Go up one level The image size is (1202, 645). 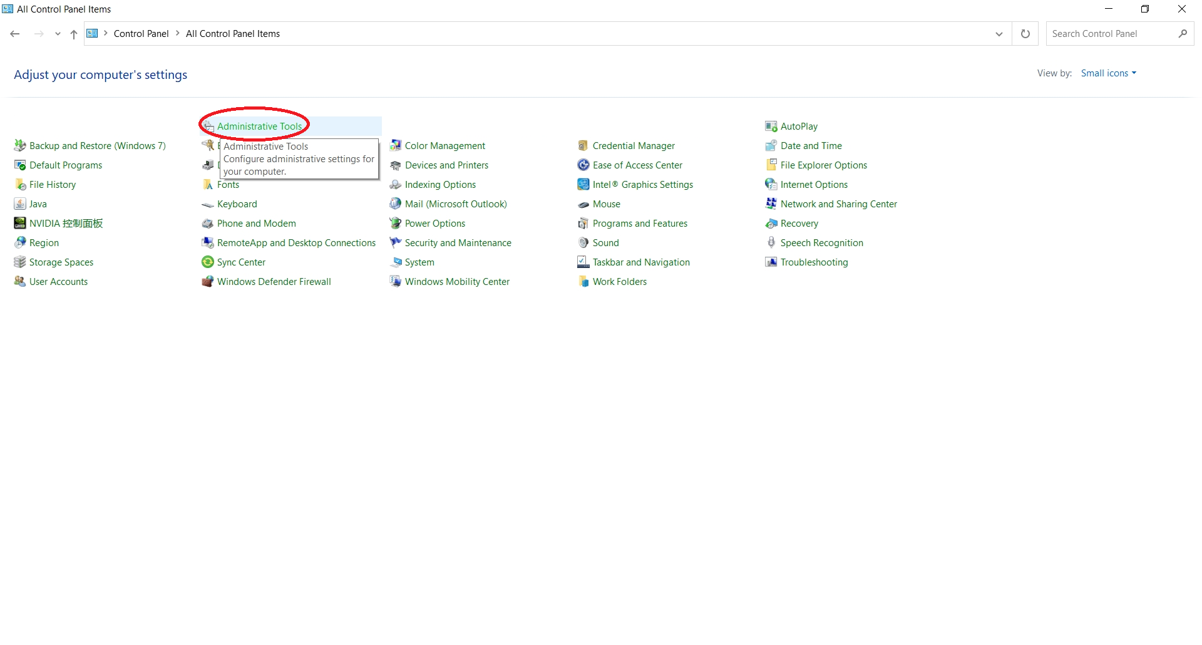74,34
